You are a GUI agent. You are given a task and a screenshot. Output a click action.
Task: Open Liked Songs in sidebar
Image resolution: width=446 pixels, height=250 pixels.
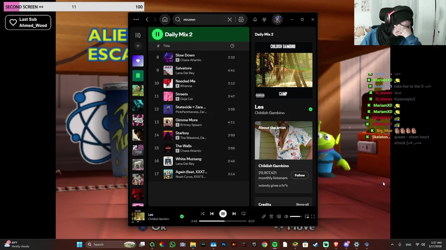[x=138, y=61]
